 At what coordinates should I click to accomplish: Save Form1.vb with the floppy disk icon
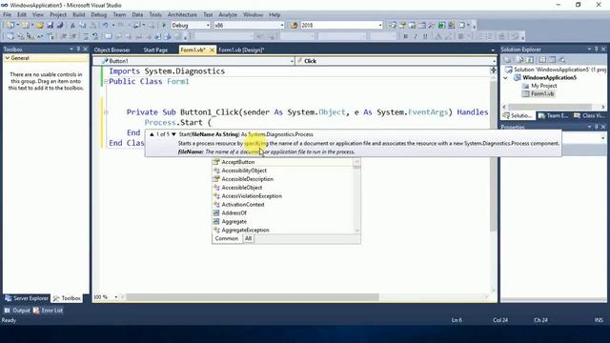pyautogui.click(x=50, y=26)
